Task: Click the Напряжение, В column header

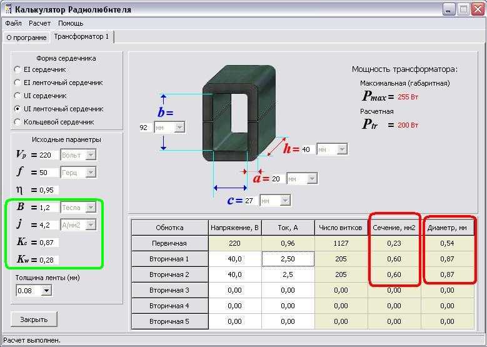Action: (235, 228)
